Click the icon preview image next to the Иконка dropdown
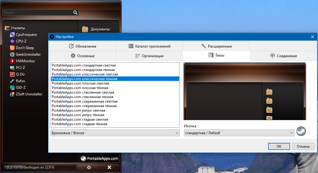Image resolution: width=318 pixels, height=173 pixels. [x=301, y=131]
